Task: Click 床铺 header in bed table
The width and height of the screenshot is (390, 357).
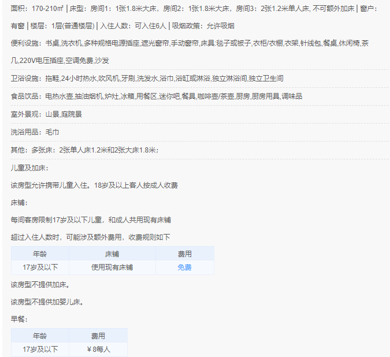Action: pos(112,254)
